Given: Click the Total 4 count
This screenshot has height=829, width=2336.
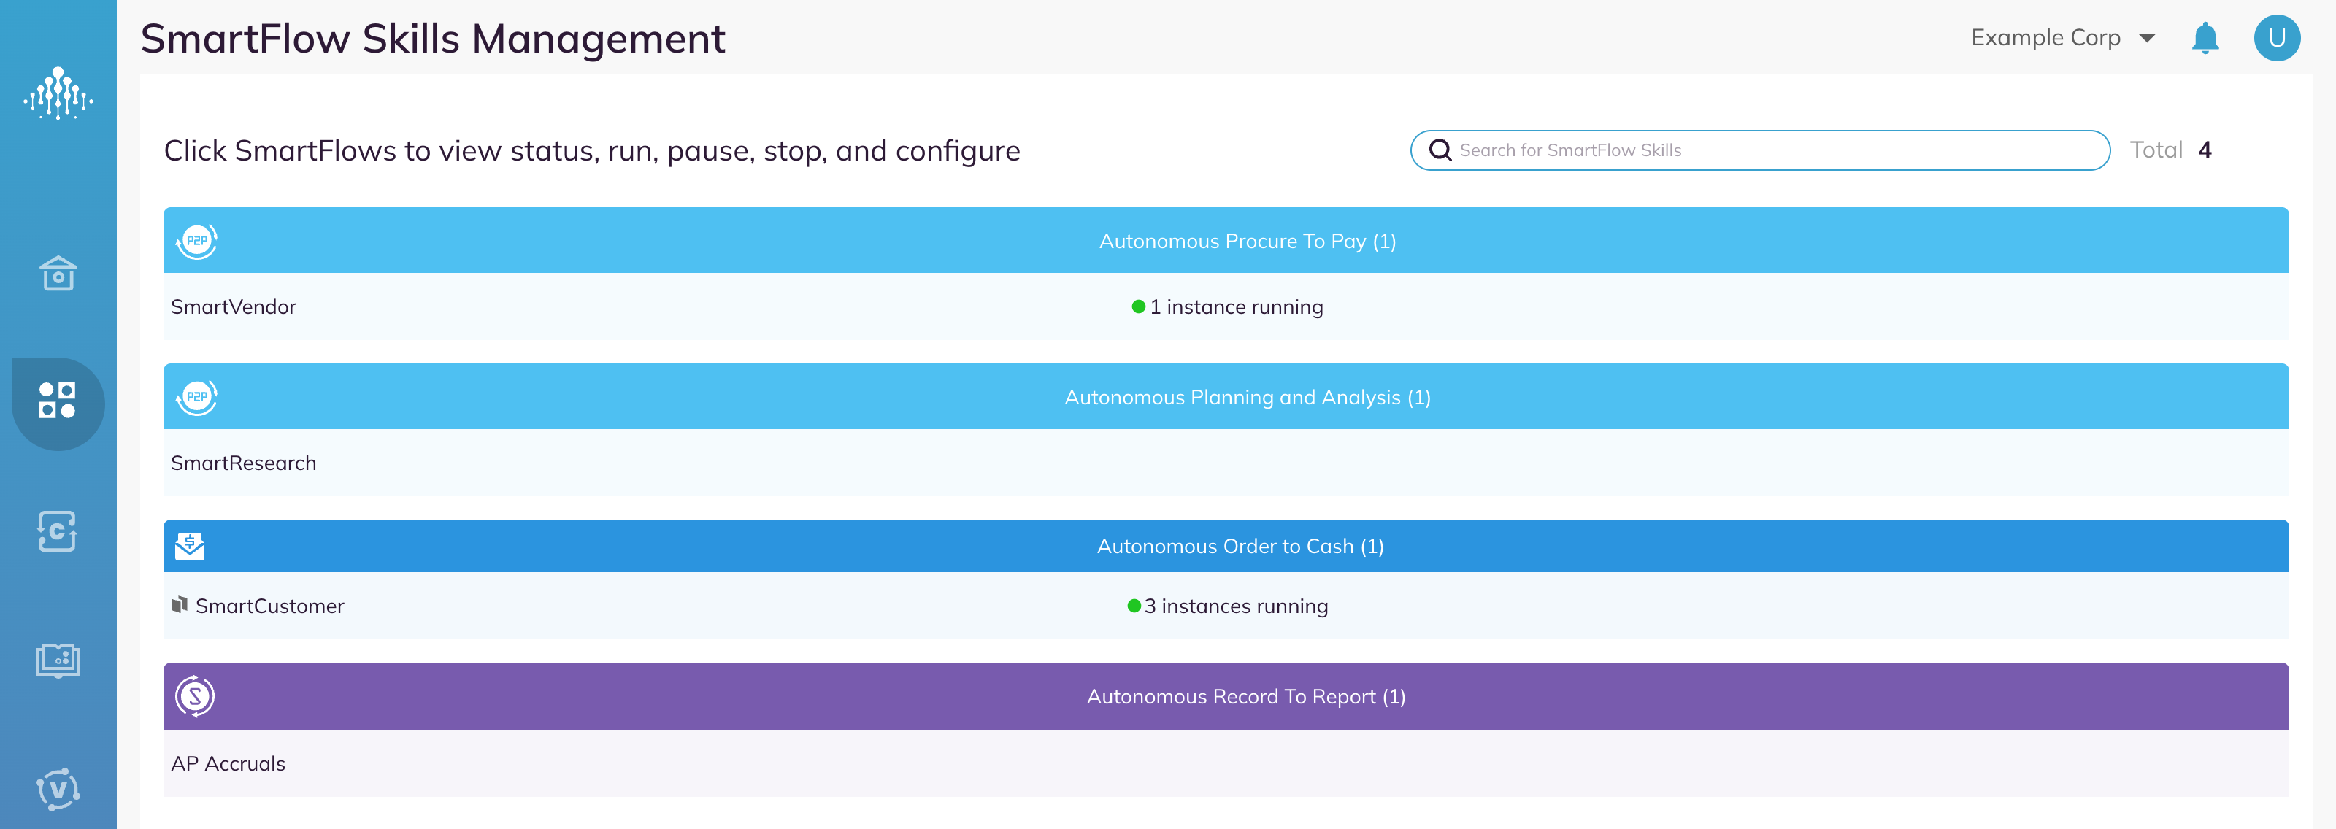Looking at the screenshot, I should pos(2170,150).
